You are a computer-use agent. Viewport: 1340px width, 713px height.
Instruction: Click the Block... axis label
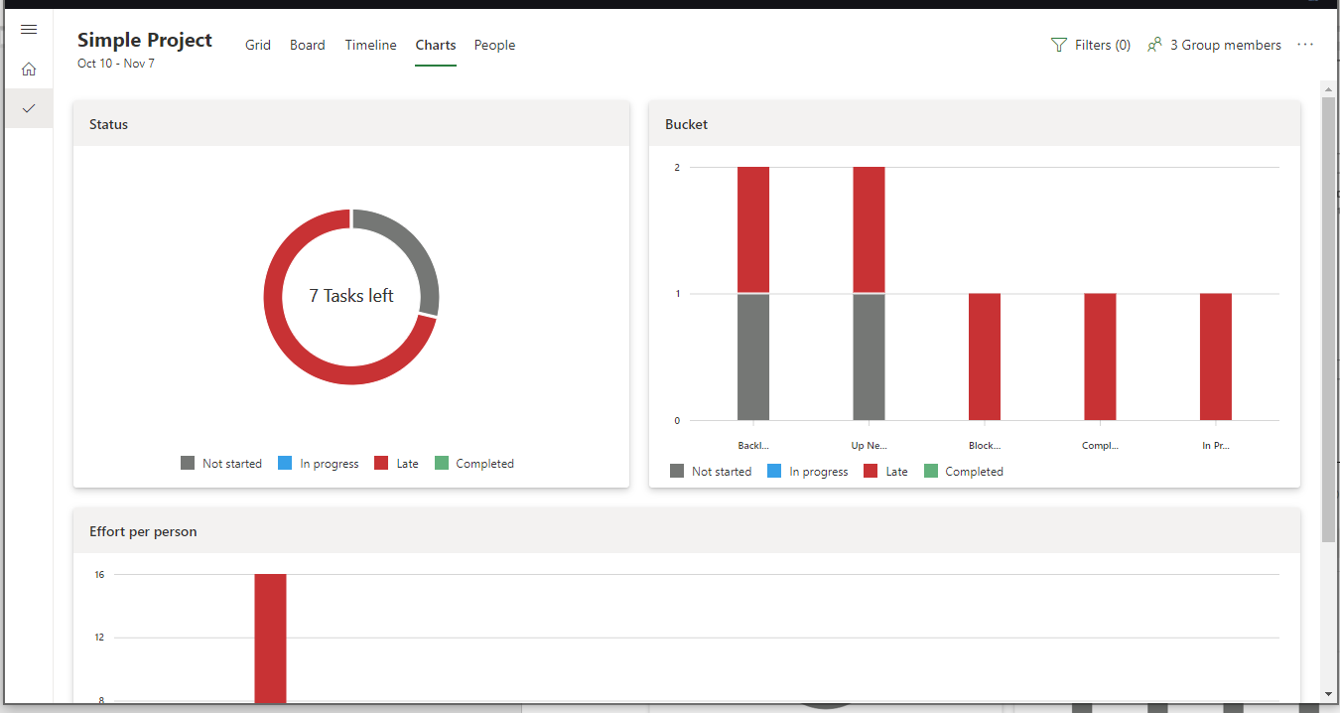(x=985, y=446)
